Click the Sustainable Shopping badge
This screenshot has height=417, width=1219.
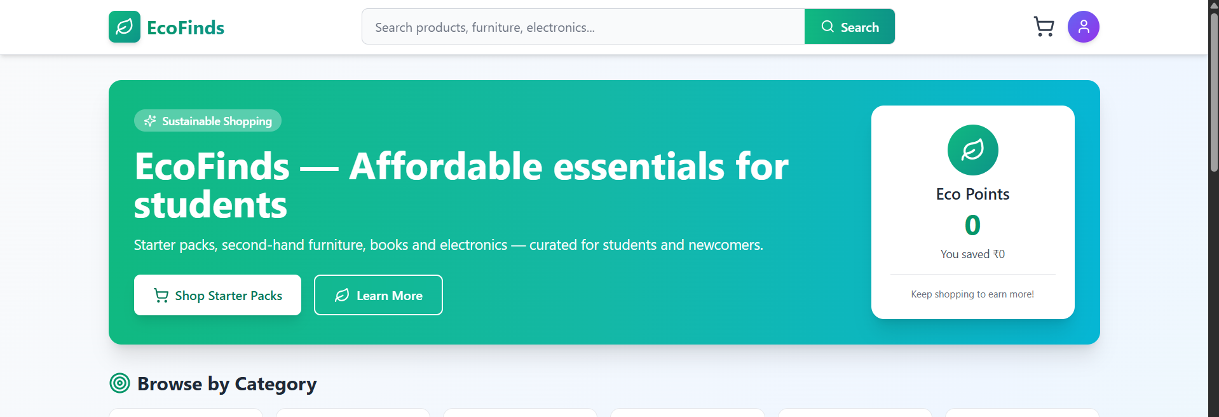point(207,120)
